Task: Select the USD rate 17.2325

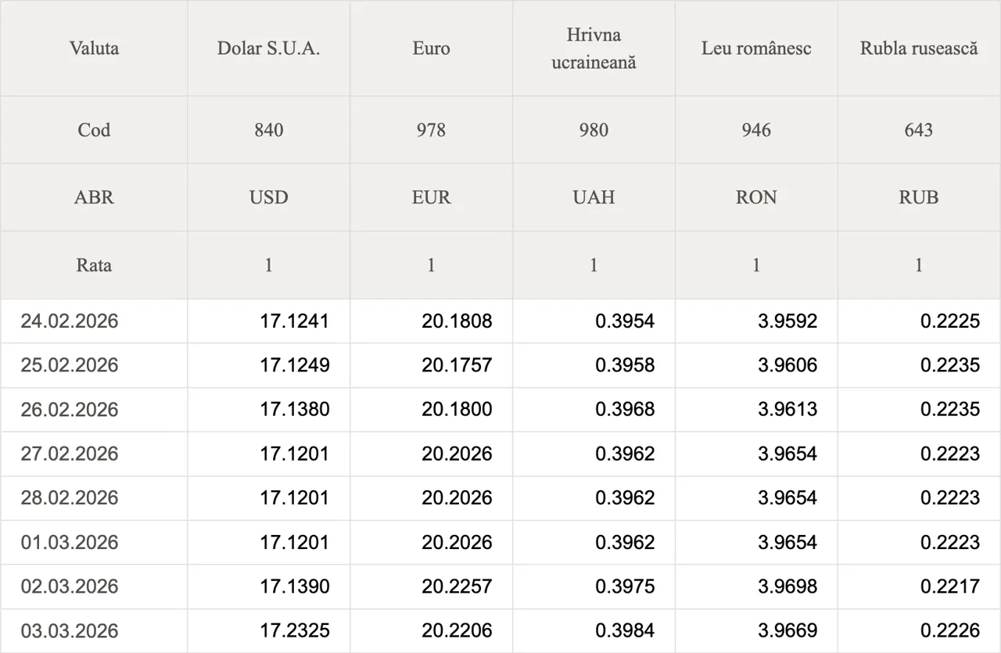Action: [294, 631]
